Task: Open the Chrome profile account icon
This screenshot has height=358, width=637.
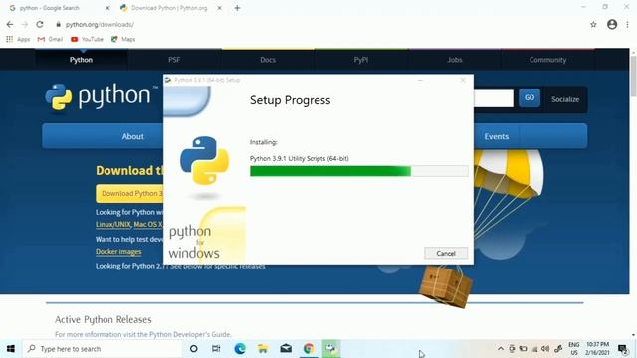Action: point(612,24)
